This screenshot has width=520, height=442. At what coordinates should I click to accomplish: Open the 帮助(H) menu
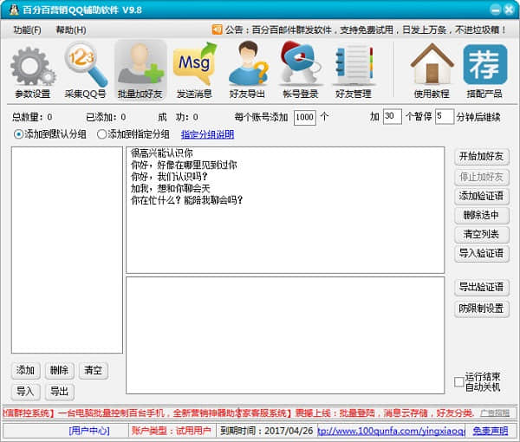coord(71,30)
